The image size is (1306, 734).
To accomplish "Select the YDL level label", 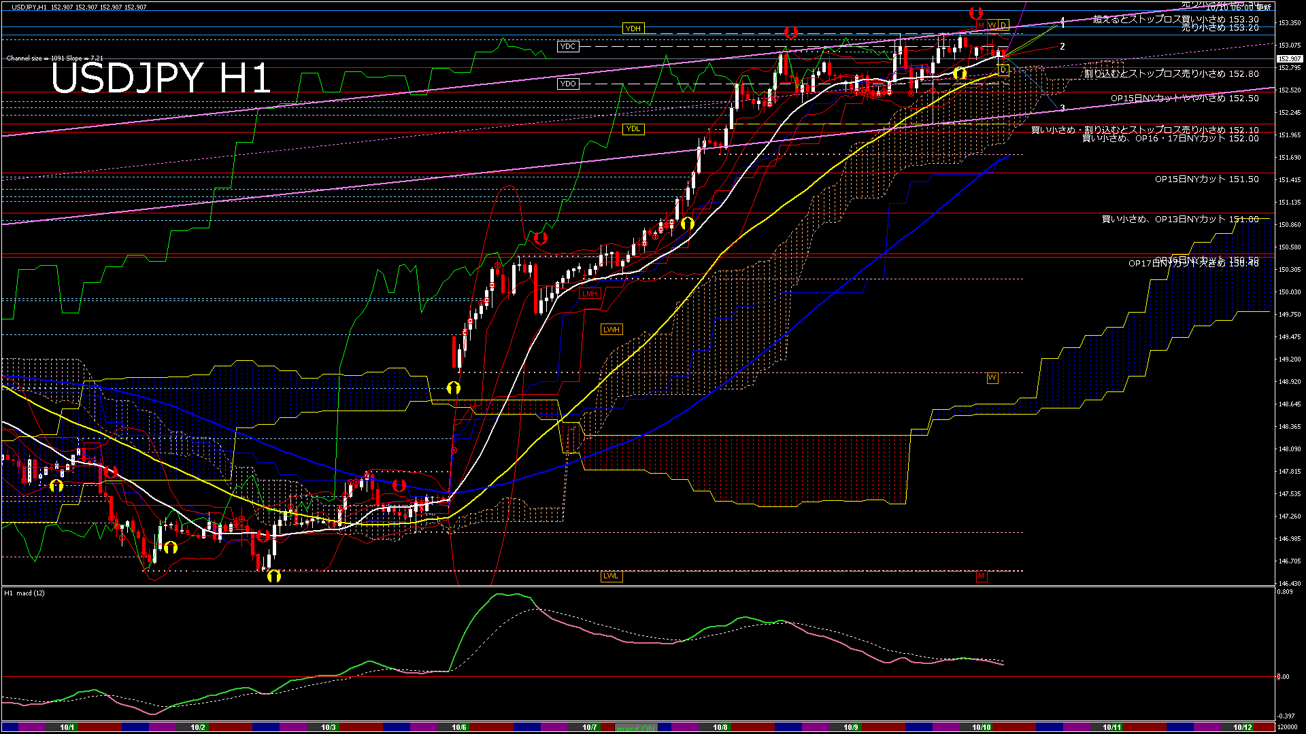I will [x=633, y=129].
